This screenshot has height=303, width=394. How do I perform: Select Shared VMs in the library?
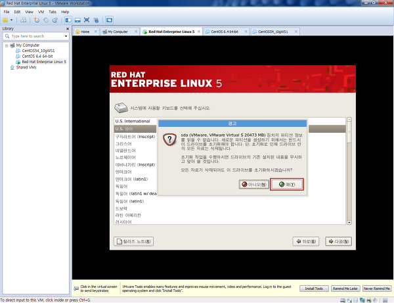(26, 68)
